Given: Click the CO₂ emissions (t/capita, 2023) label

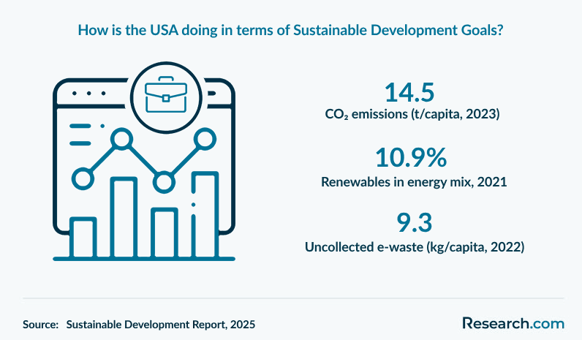Looking at the screenshot, I should tap(412, 114).
